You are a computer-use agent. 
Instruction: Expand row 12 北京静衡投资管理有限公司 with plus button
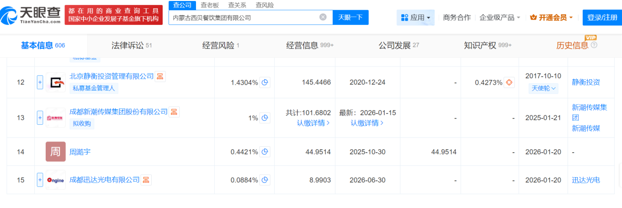(40, 82)
